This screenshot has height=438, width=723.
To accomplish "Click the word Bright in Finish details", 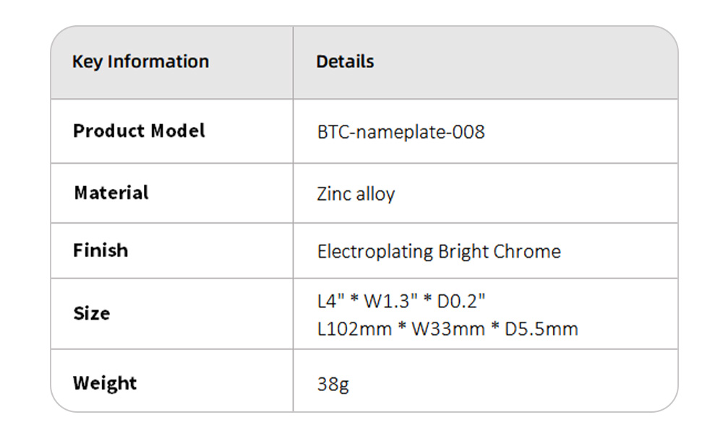I will click(x=463, y=252).
